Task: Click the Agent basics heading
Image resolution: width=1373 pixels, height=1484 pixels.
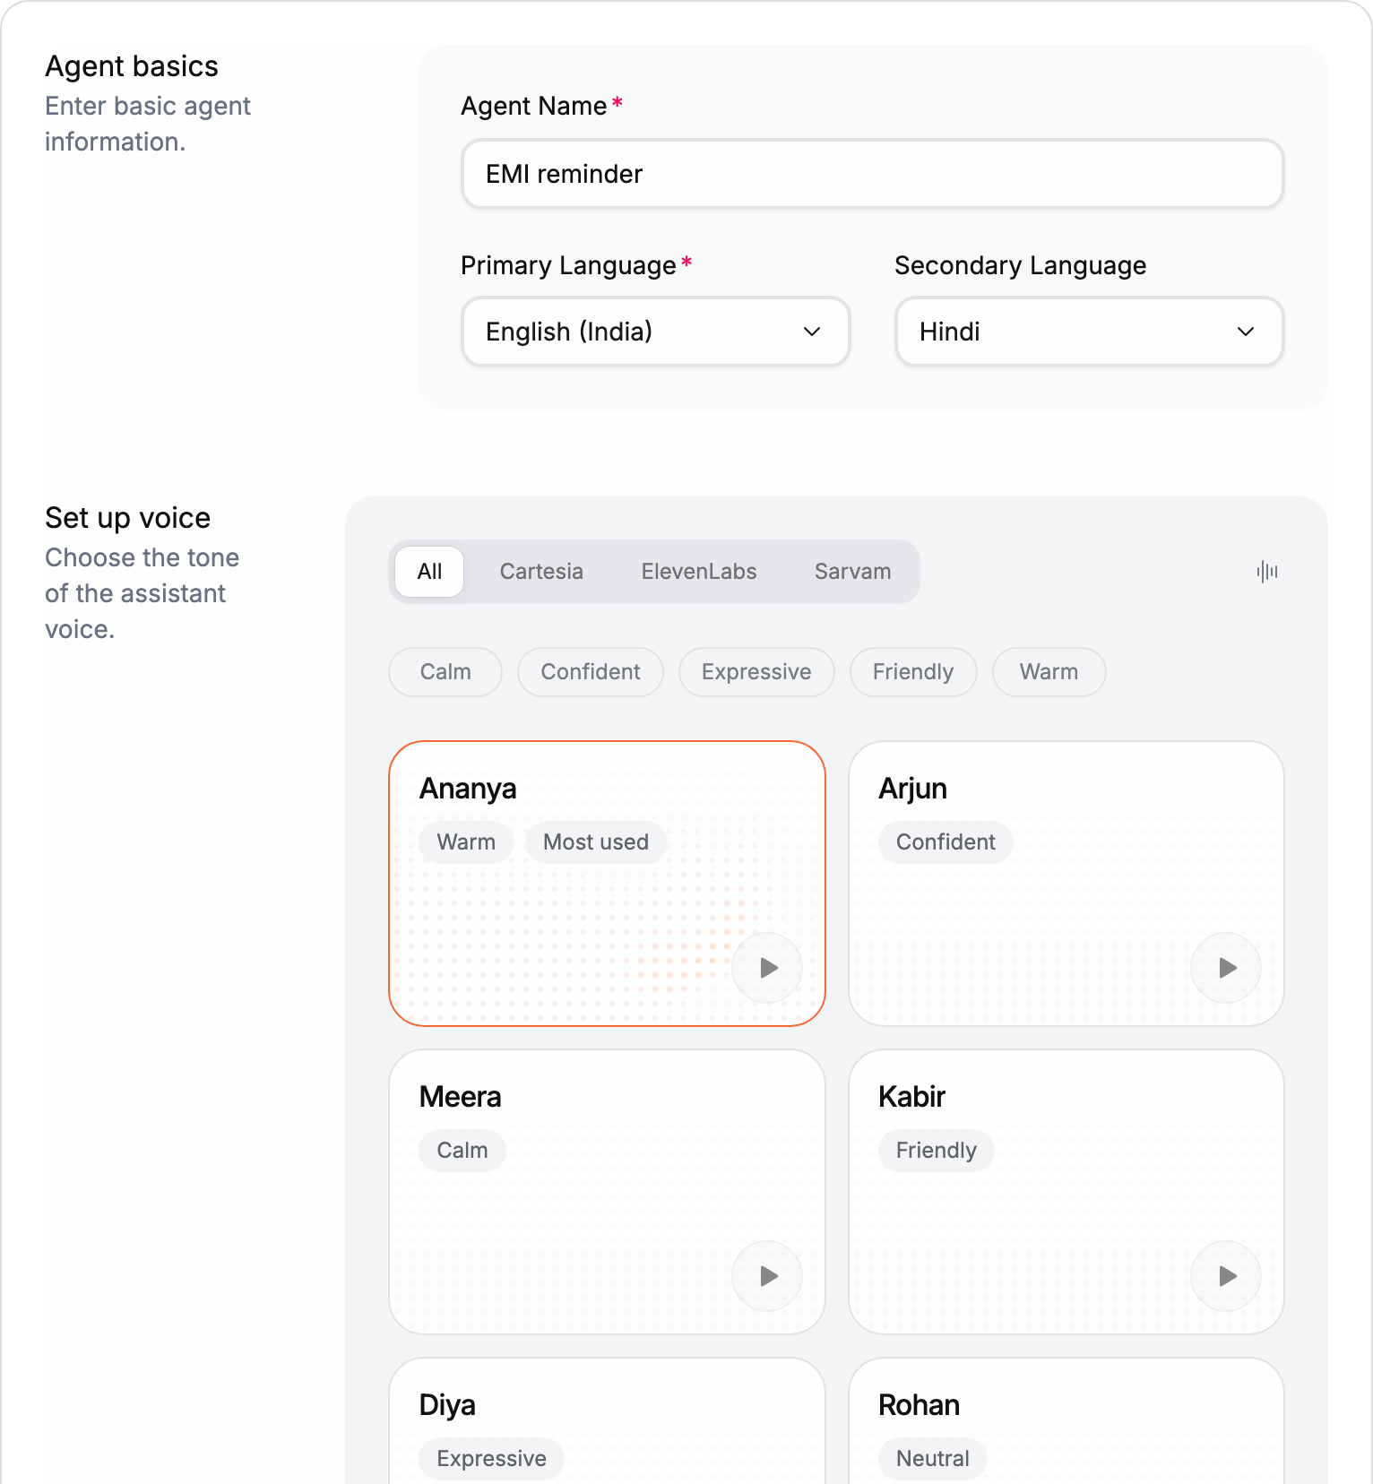Action: [132, 66]
